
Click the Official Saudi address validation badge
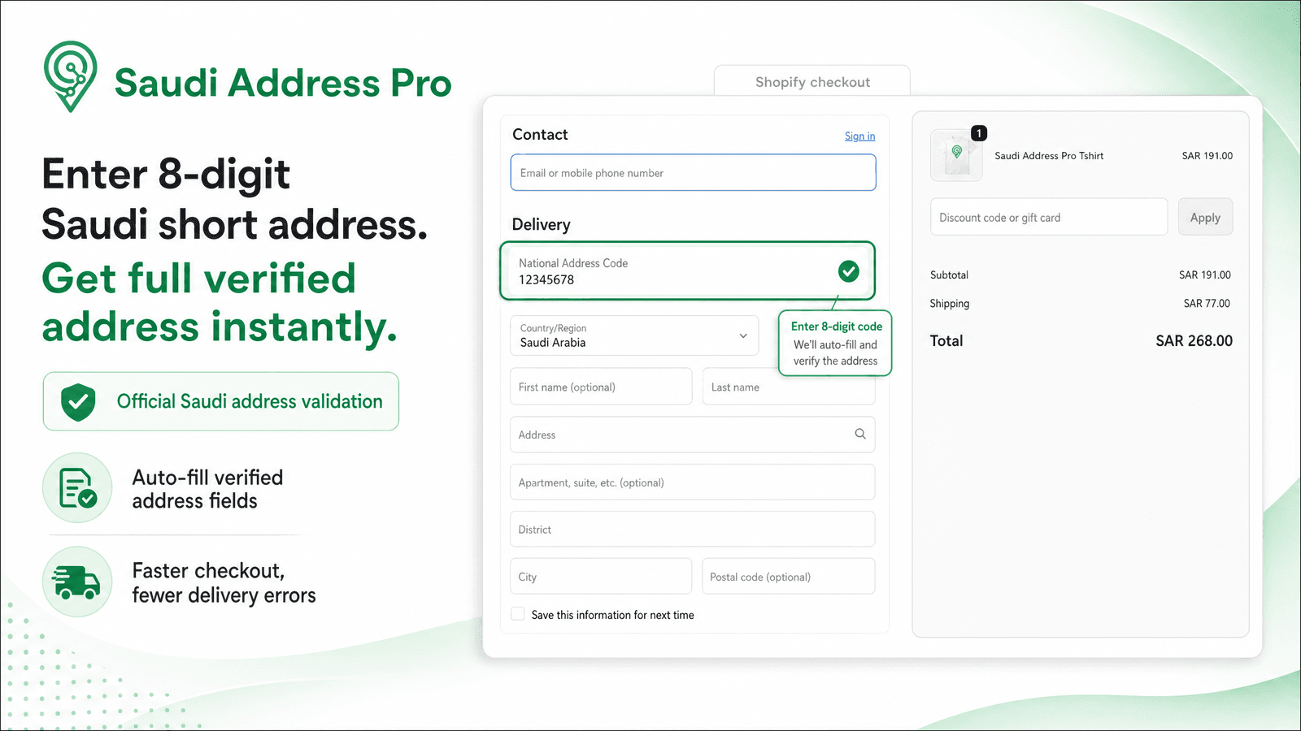click(x=221, y=401)
